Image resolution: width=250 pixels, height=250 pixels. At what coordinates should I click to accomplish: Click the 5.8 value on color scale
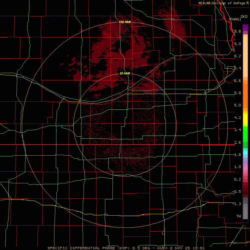click(237, 93)
